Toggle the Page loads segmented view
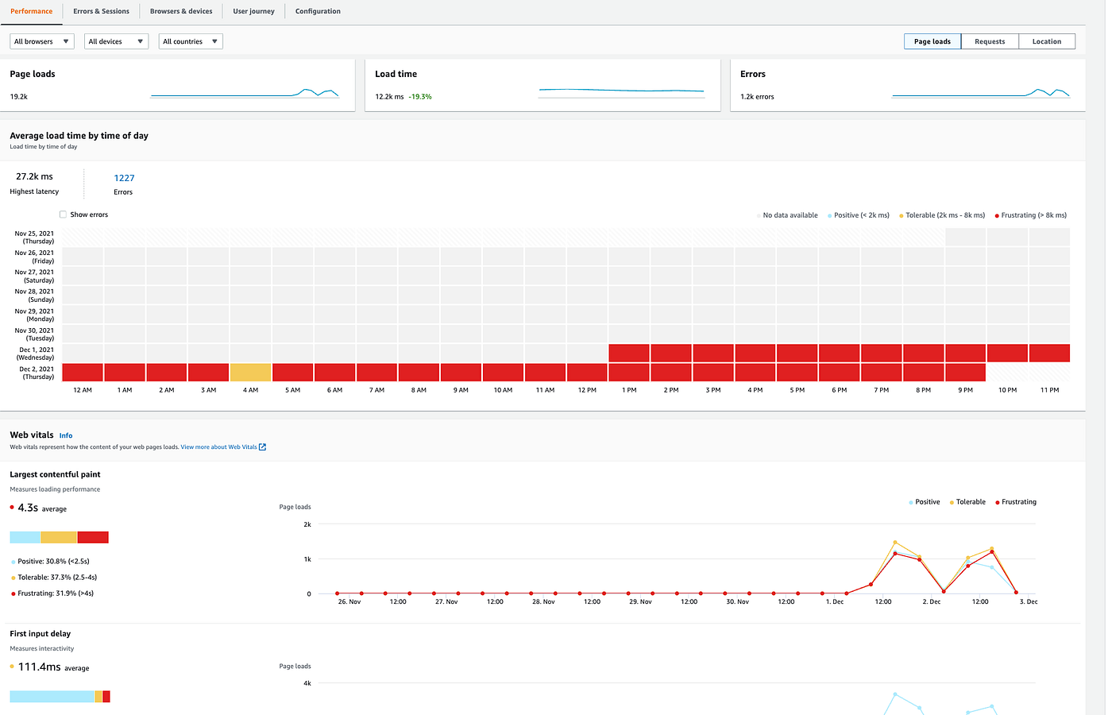1112x715 pixels. tap(932, 41)
